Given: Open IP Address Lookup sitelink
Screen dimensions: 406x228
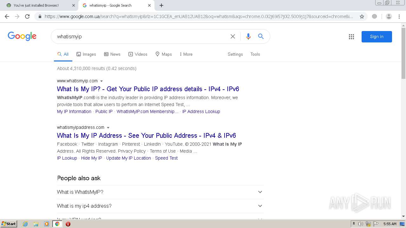Looking at the screenshot, I should click(x=201, y=111).
